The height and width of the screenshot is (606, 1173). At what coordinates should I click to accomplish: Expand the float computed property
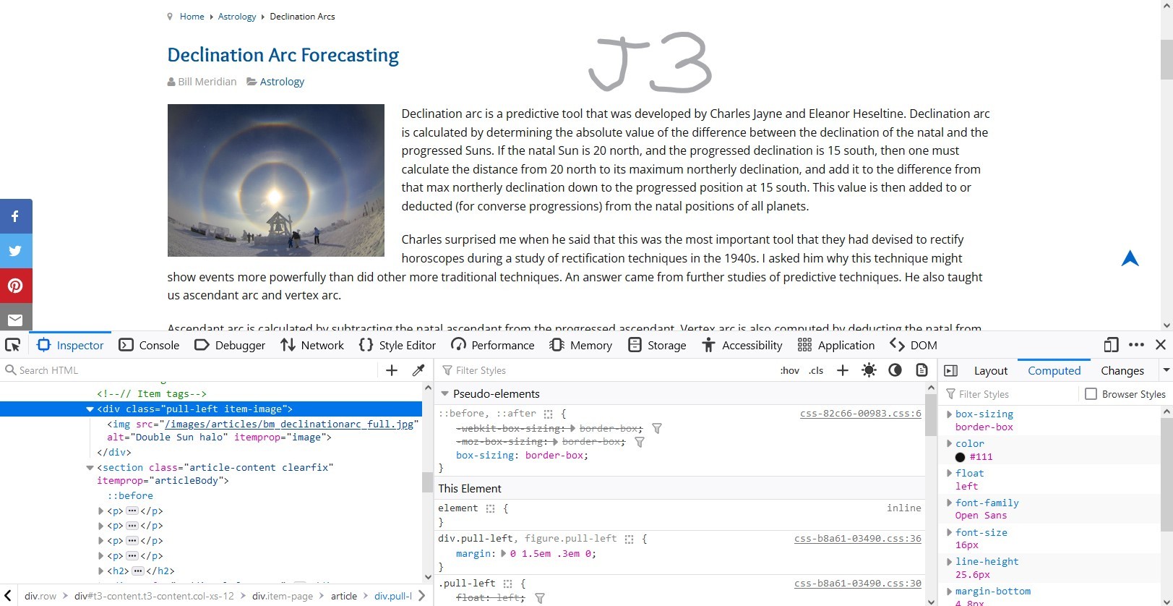click(950, 474)
